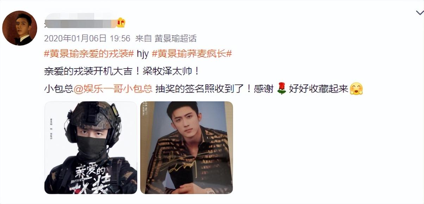The width and height of the screenshot is (424, 204).
Task: Click the smiling face emoji at line end
Action: coord(356,89)
